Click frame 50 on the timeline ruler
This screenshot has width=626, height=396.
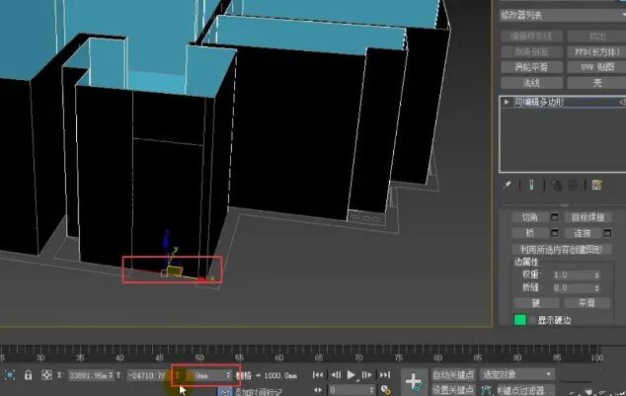199,356
